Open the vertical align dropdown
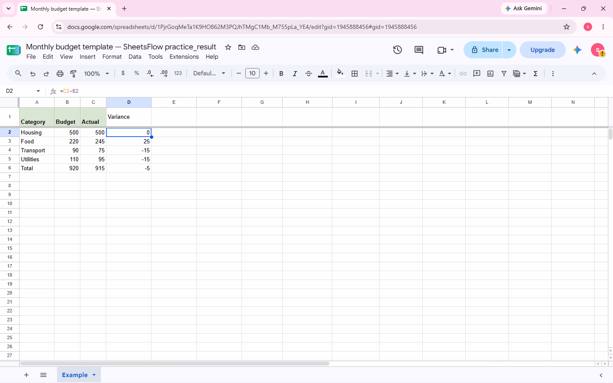Viewport: 613px width, 383px height. pos(410,74)
